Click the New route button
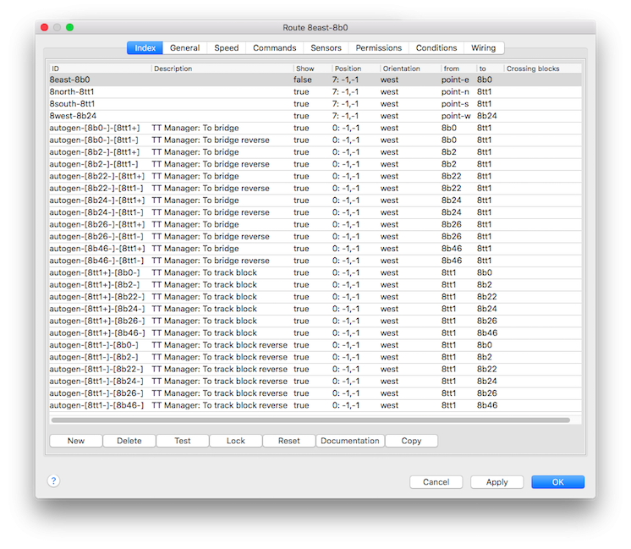 tap(76, 441)
